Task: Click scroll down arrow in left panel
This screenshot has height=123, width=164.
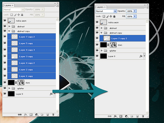Action: [57, 111]
